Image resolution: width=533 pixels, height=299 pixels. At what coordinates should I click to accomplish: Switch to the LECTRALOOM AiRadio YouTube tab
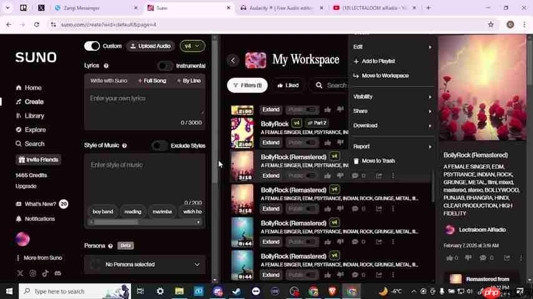click(374, 8)
